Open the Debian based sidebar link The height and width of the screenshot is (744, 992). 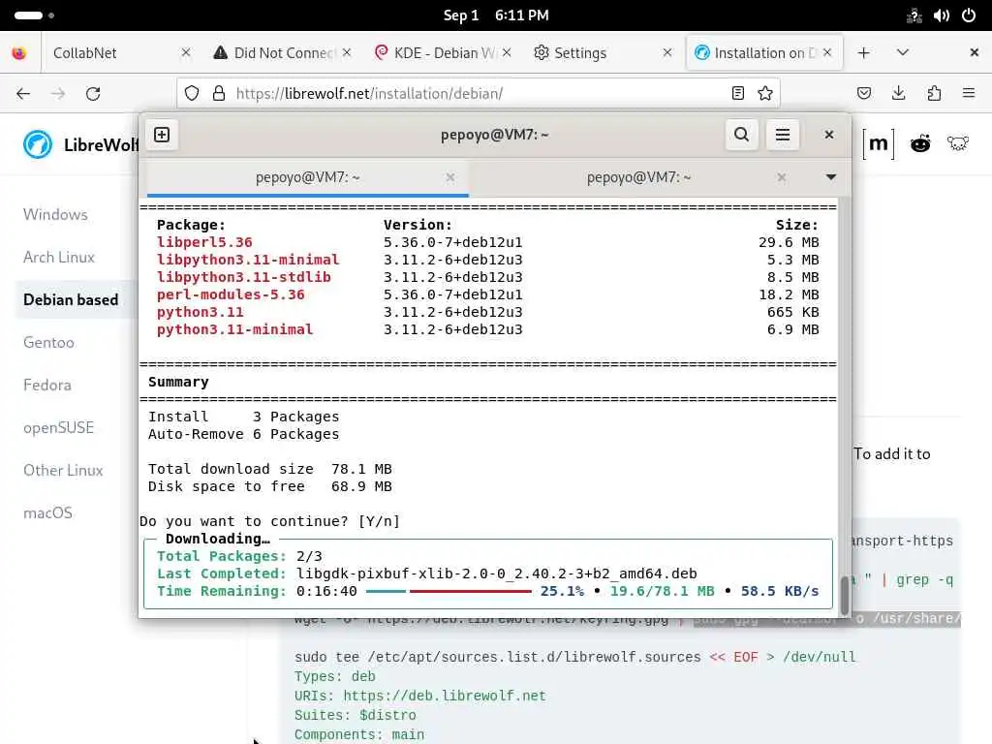click(71, 300)
